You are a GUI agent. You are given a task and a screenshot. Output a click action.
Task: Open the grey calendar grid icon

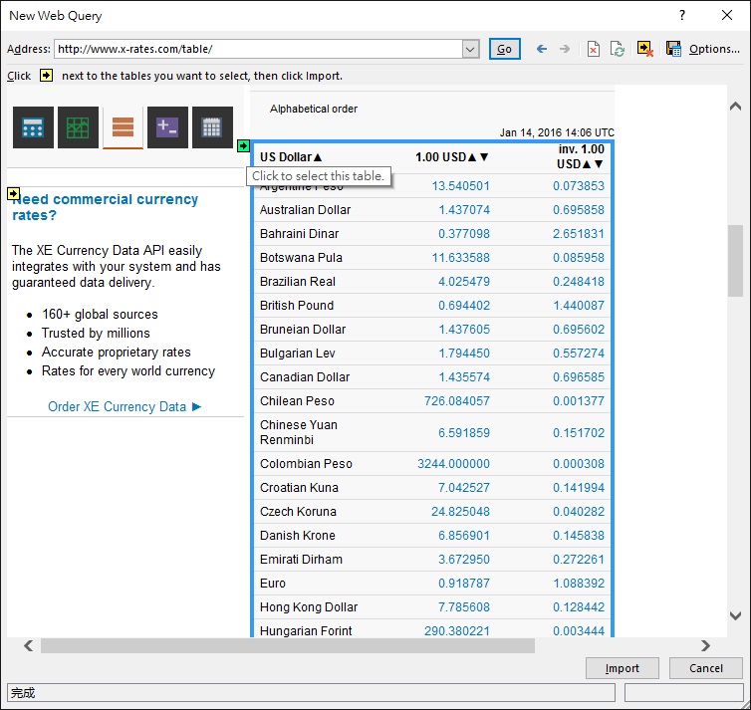[x=212, y=126]
